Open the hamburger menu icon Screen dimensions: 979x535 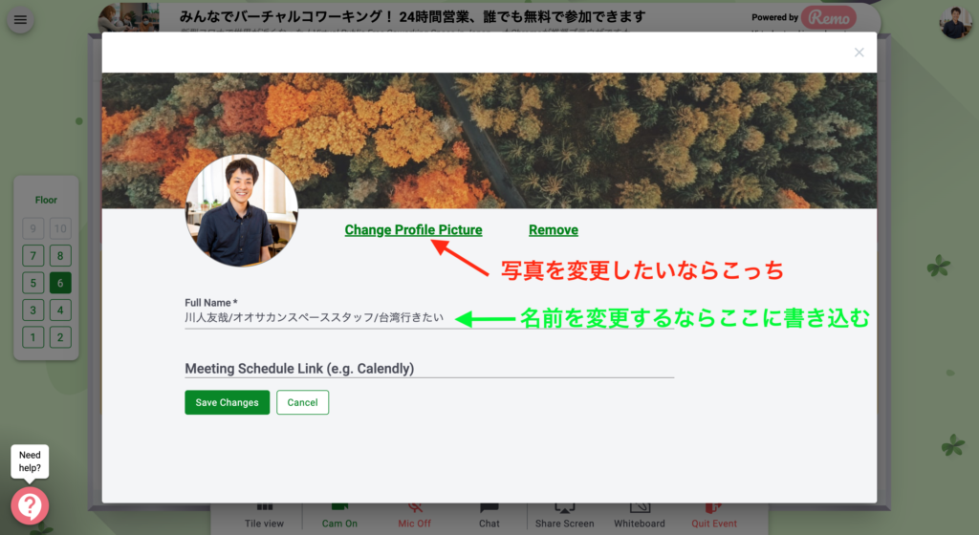point(20,19)
